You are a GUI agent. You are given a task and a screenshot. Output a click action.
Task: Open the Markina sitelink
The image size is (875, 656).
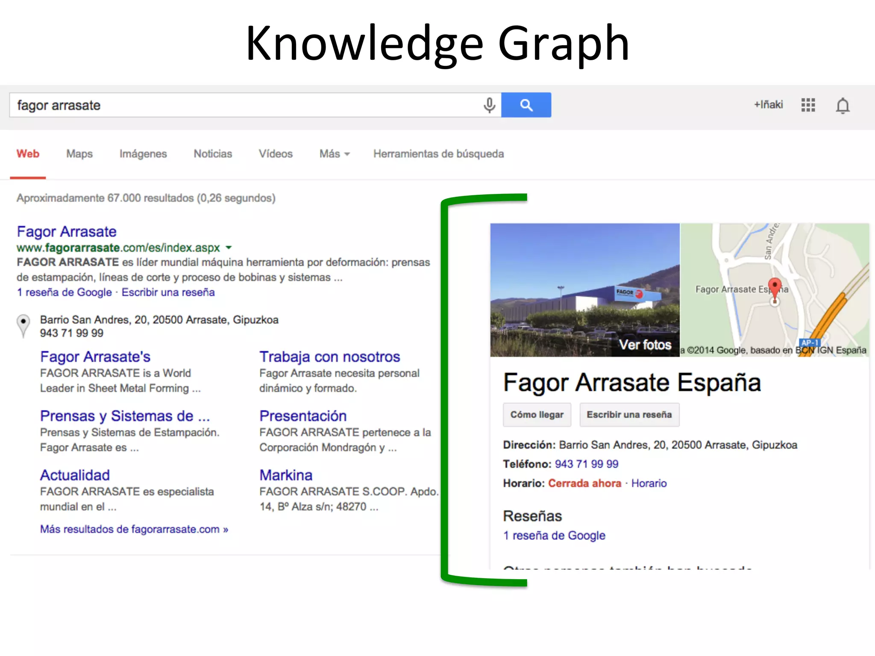point(286,475)
